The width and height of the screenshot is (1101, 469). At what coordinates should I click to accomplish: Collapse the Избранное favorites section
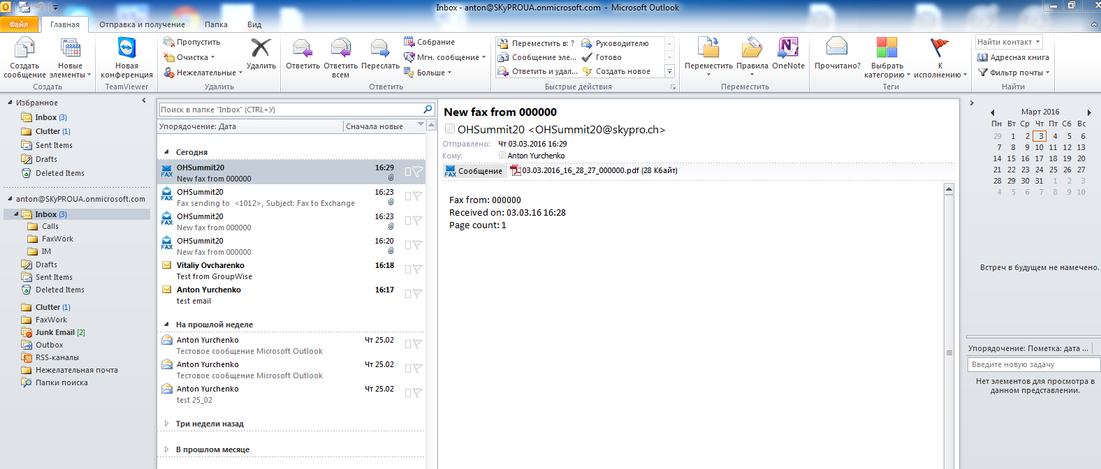(10, 103)
